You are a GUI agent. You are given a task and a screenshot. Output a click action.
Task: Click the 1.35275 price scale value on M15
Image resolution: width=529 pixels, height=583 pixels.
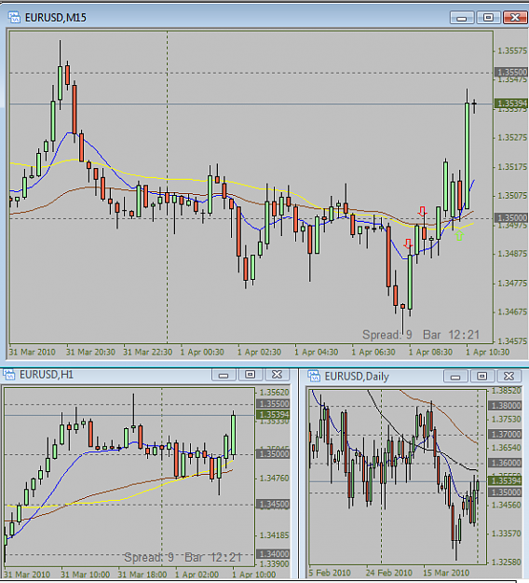coord(512,137)
